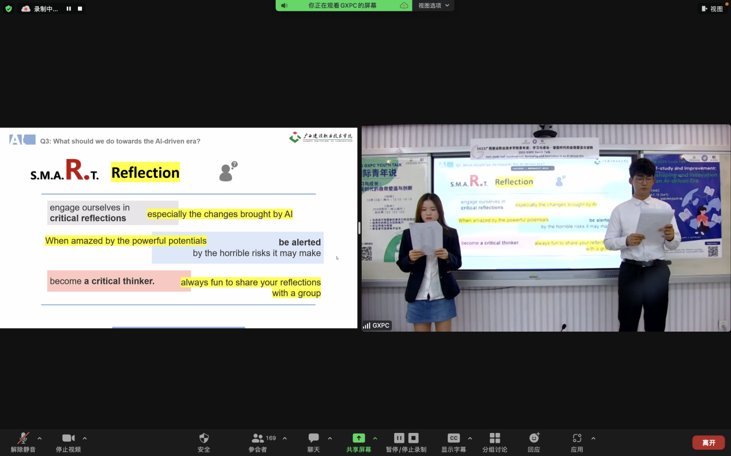Open the View (视图) menu at top right
The height and width of the screenshot is (456, 731).
[712, 9]
